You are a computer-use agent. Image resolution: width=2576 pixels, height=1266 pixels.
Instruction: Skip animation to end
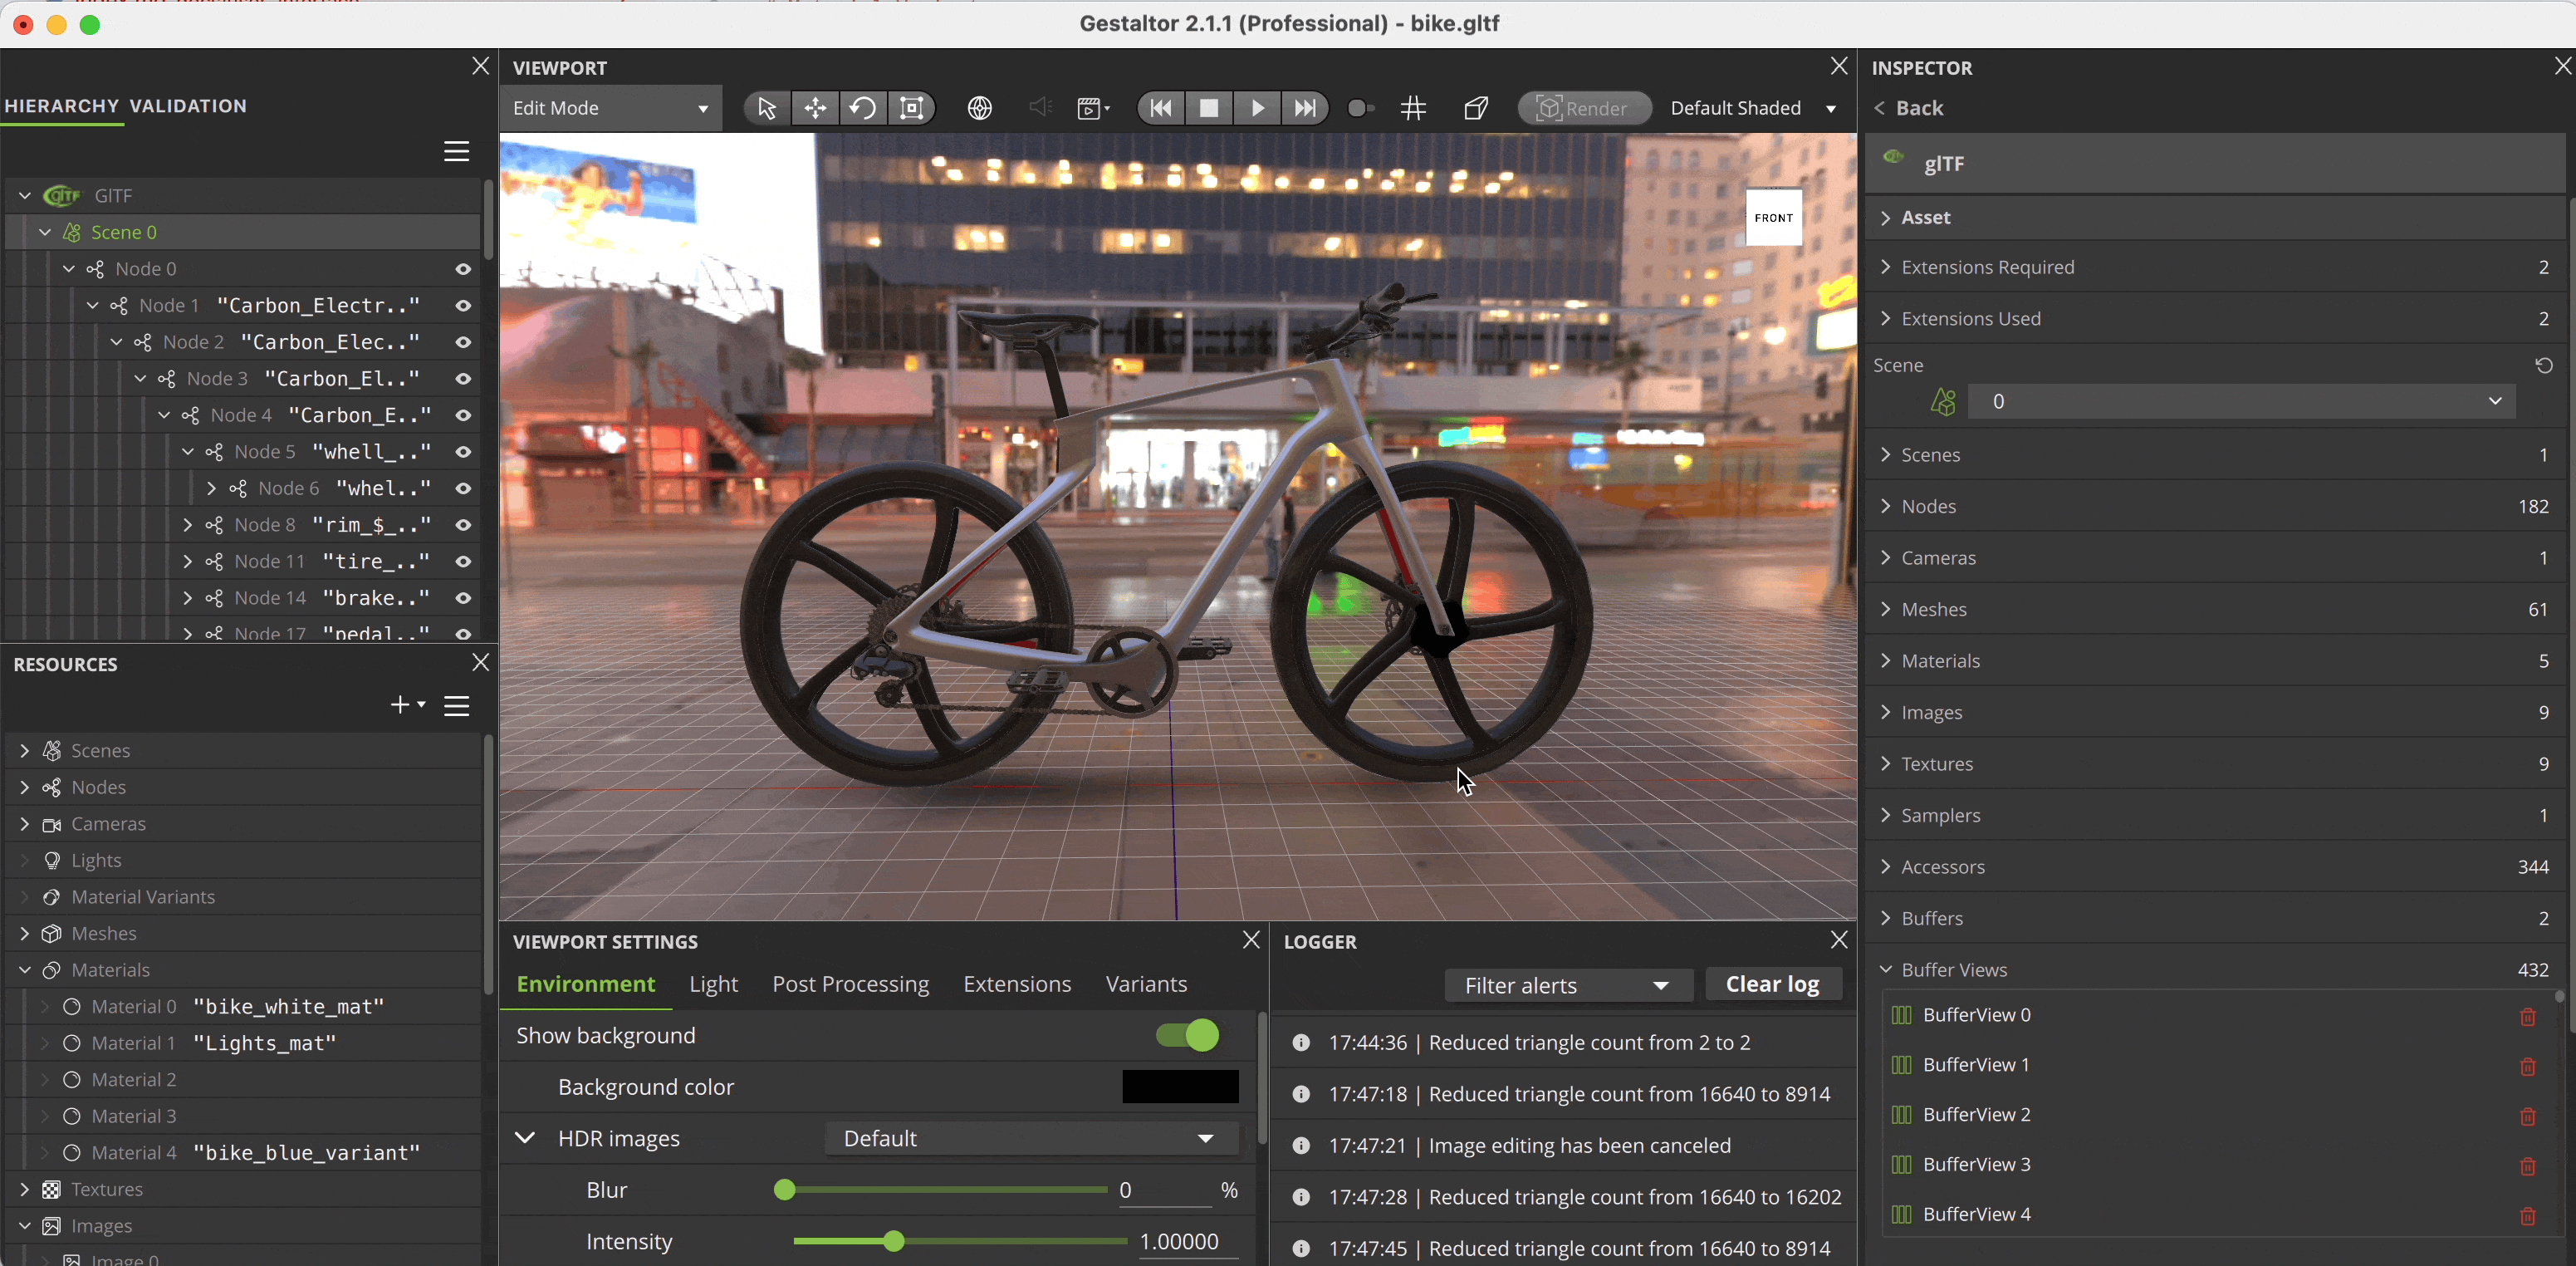click(1305, 108)
